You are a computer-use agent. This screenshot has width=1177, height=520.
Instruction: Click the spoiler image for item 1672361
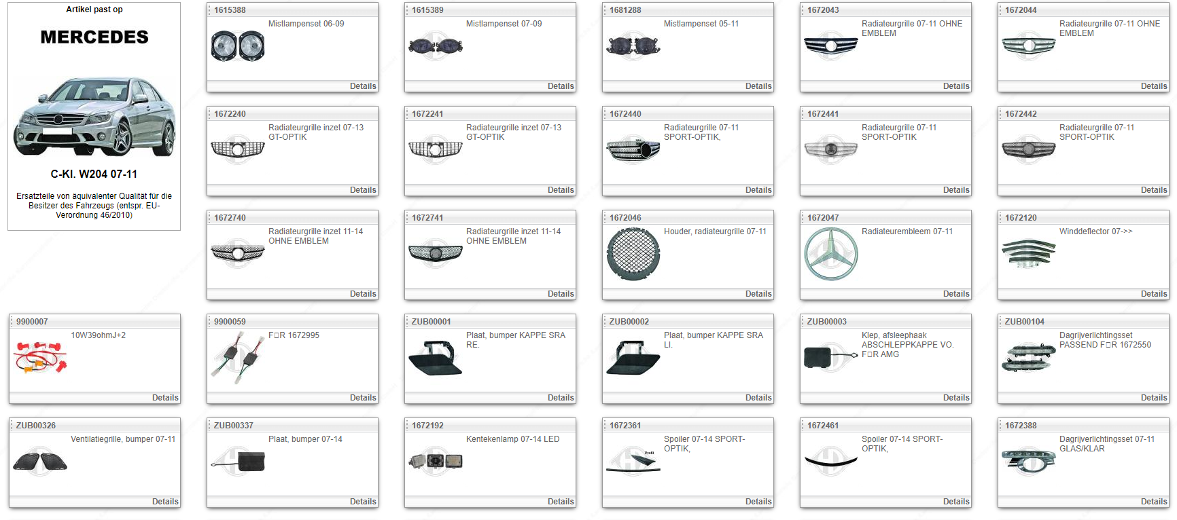pyautogui.click(x=633, y=462)
